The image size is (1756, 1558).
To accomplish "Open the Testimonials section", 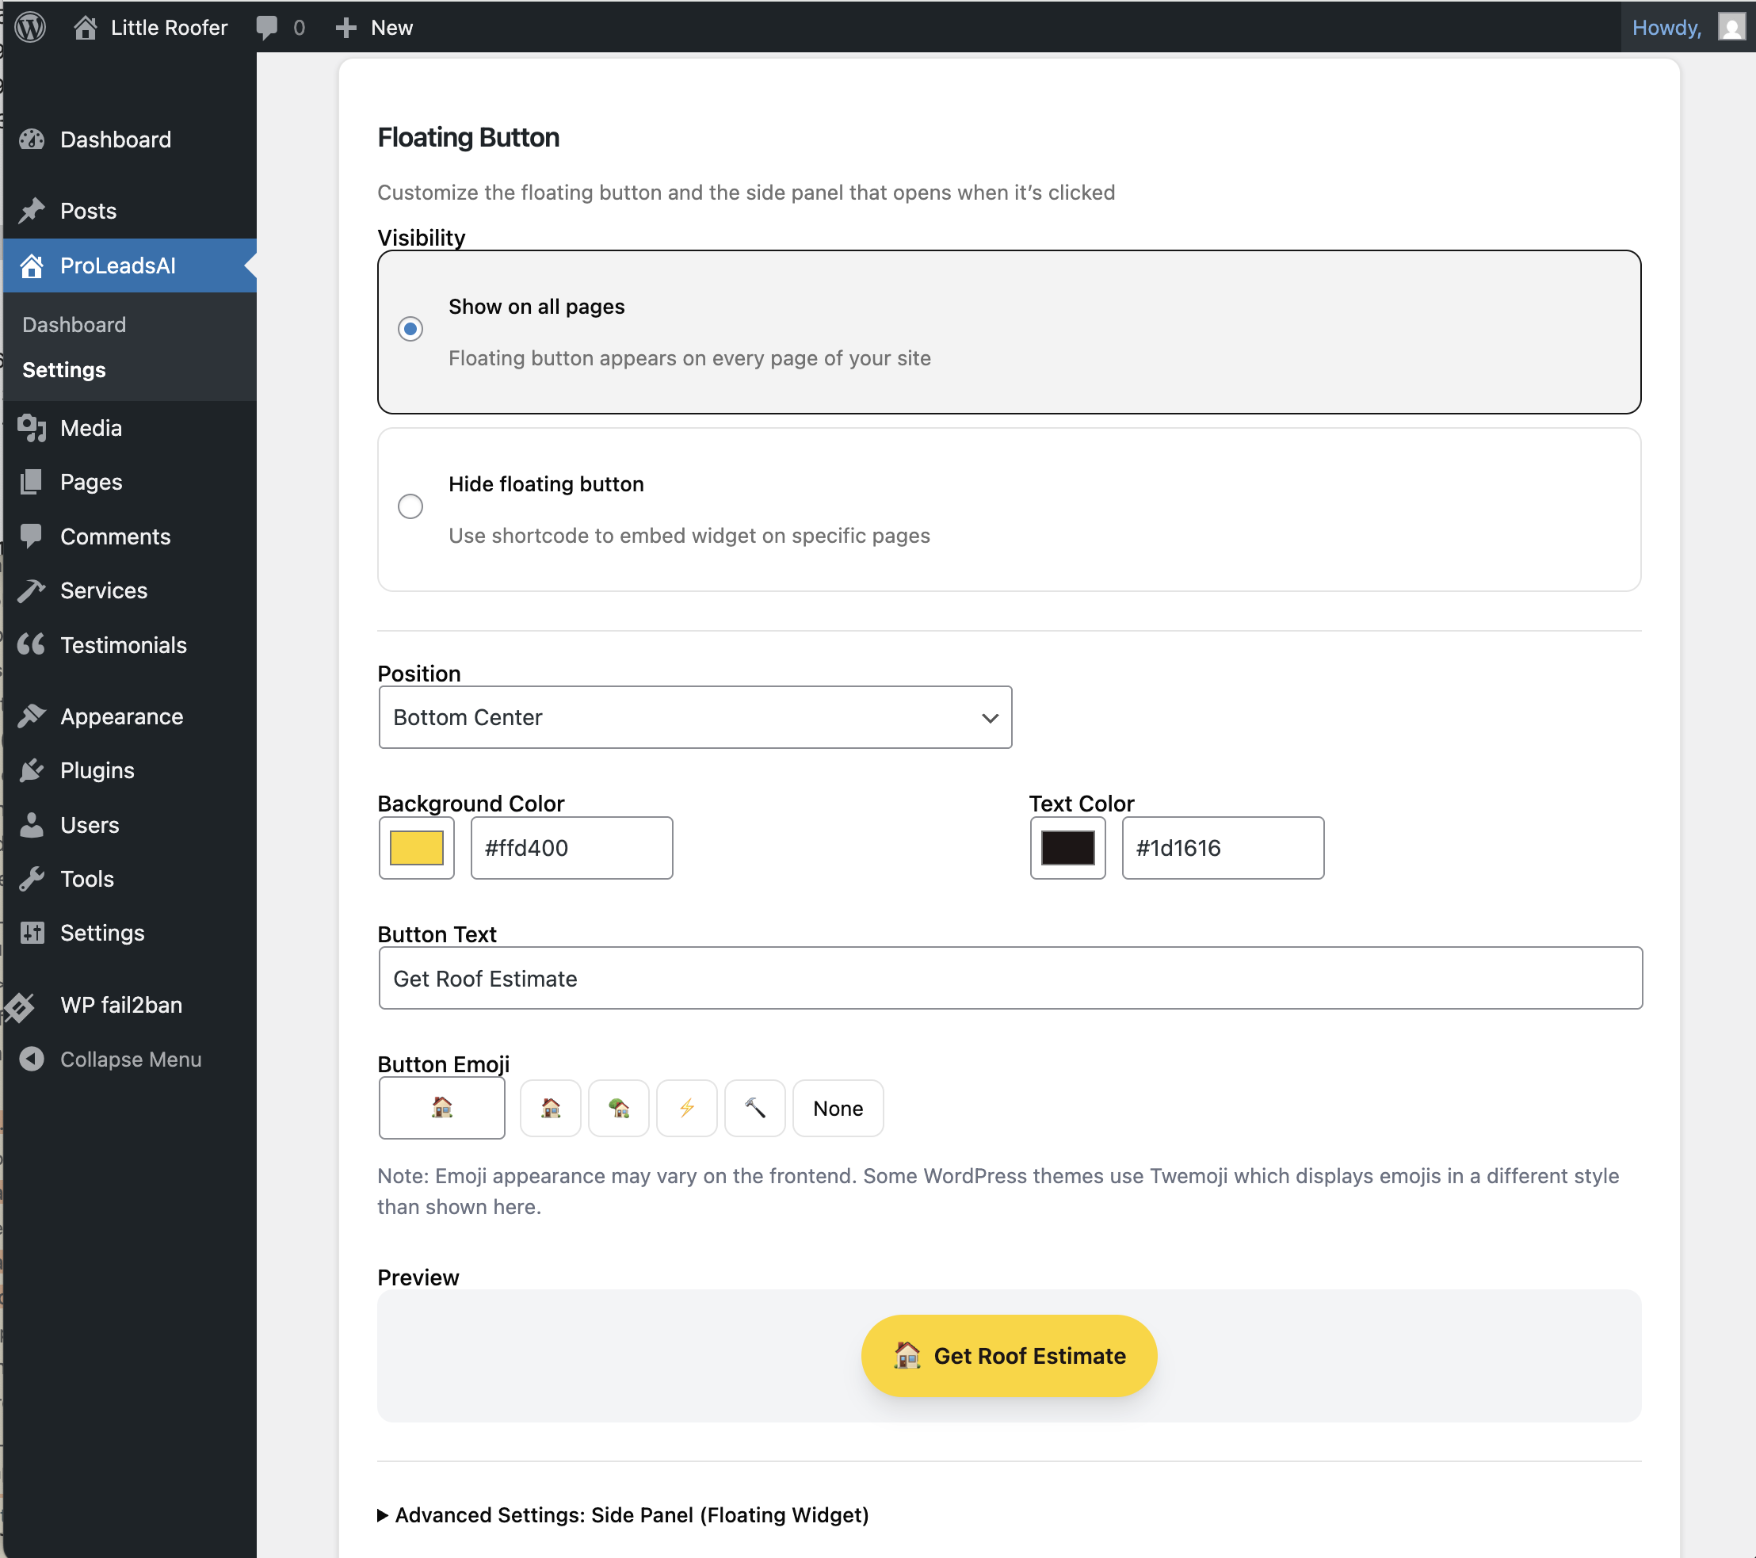I will pyautogui.click(x=123, y=644).
